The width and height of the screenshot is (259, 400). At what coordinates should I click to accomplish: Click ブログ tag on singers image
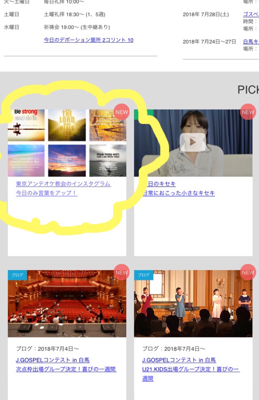click(144, 275)
